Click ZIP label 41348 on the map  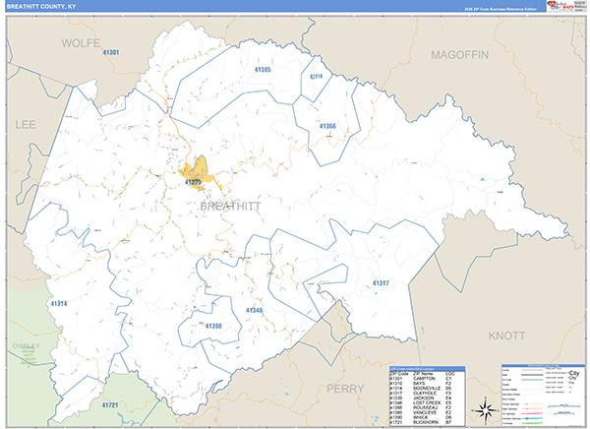coord(255,310)
